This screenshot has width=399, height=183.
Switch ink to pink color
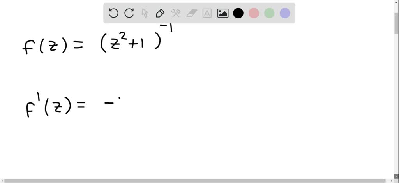(x=254, y=13)
